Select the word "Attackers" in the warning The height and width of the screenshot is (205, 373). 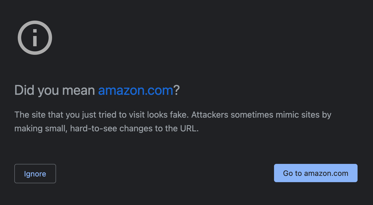pos(210,115)
